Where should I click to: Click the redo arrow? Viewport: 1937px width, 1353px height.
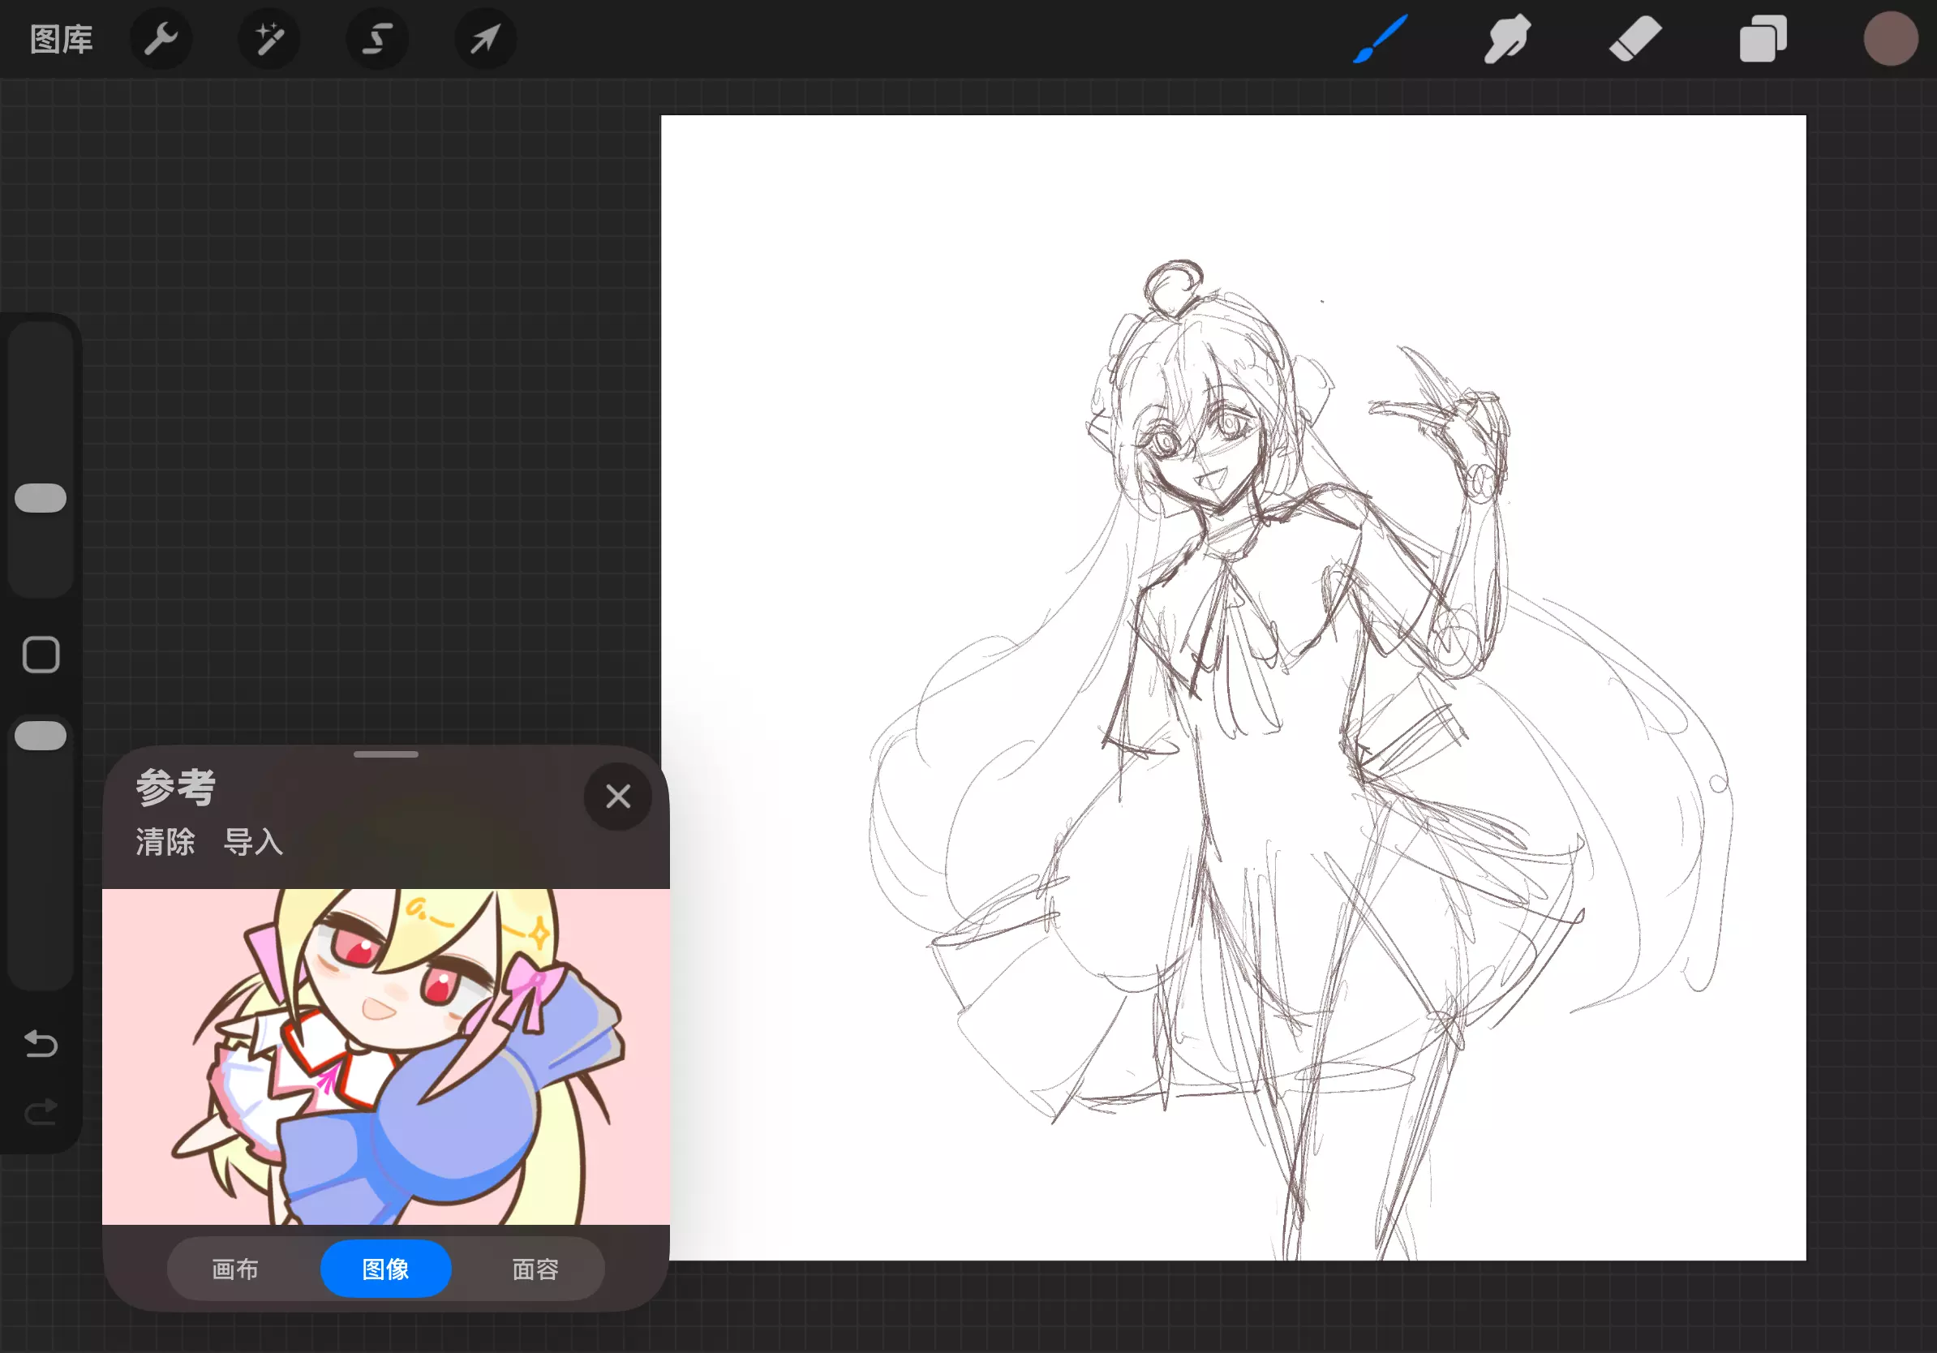coord(41,1113)
